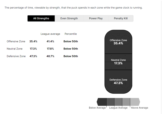This screenshot has width=162, height=114.
Task: Click the Defensive Zone section of the rink diagram
Action: 118,81
